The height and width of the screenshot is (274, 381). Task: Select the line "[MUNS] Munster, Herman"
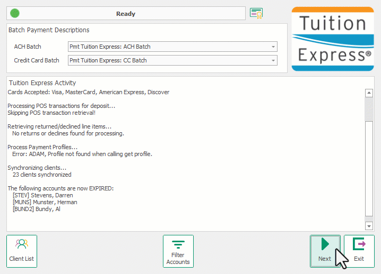pyautogui.click(x=45, y=202)
